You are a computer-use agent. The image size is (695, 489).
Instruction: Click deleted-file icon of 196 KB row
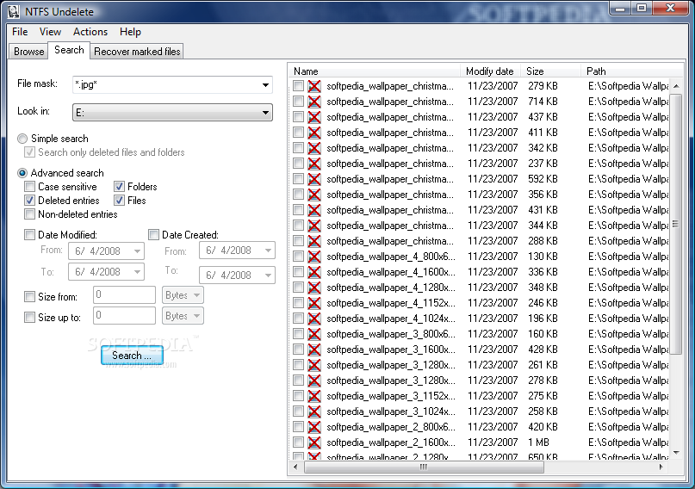(x=314, y=319)
